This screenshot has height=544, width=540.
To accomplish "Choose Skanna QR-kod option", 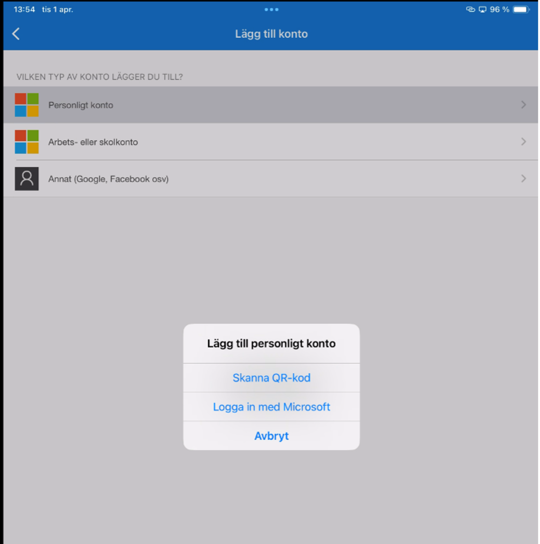I will [271, 378].
